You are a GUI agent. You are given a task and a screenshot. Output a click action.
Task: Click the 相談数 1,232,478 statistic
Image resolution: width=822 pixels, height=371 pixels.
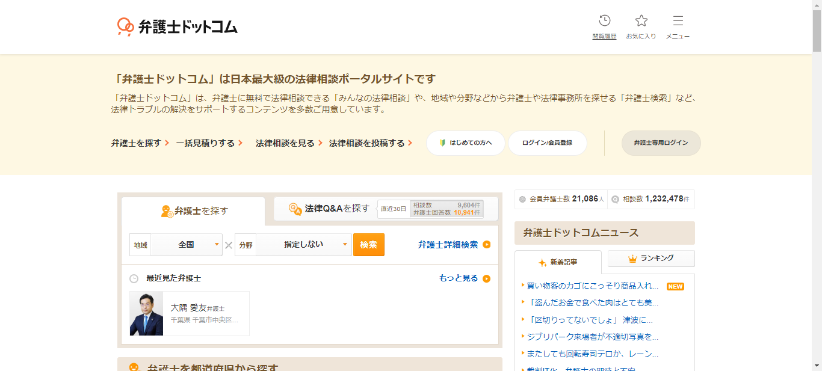coord(650,199)
